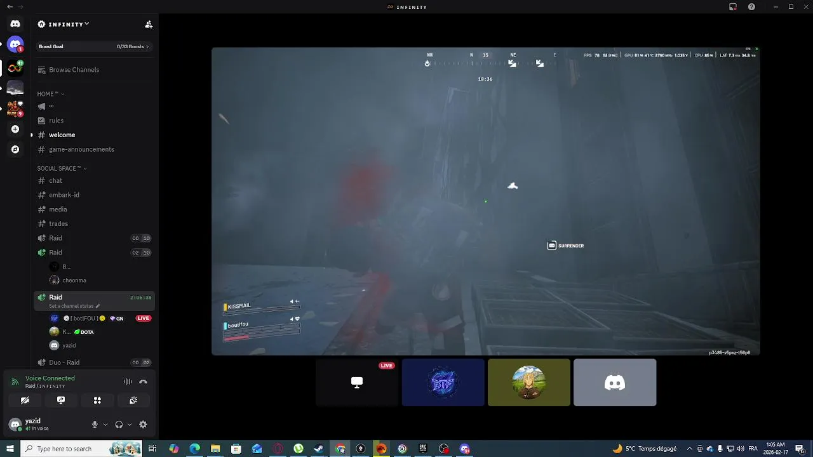Start an activity with the four-shapes icon
The width and height of the screenshot is (813, 457).
point(97,401)
